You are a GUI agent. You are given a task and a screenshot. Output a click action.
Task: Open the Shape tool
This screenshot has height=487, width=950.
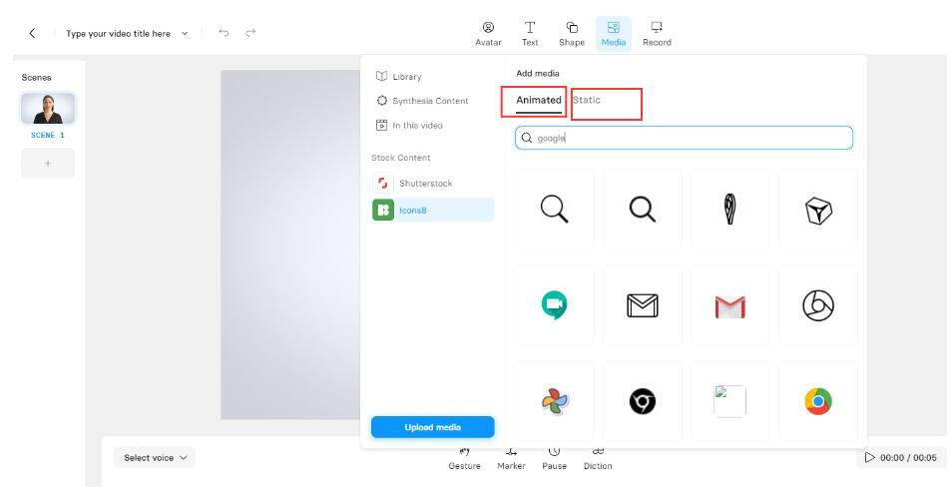[572, 34]
